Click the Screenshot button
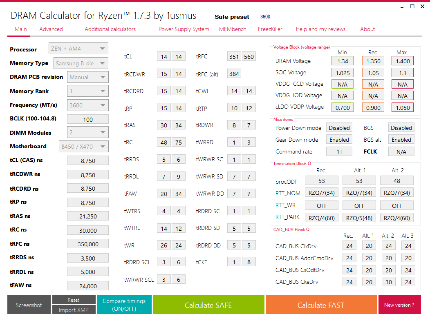This screenshot has width=430, height=323. [x=29, y=305]
